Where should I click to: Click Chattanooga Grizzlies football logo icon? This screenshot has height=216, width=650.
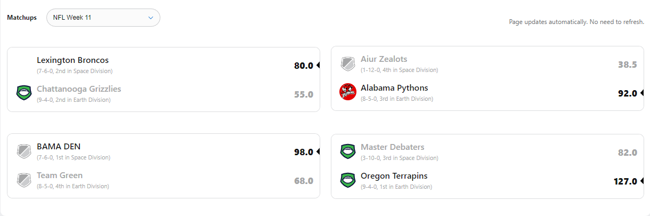click(24, 93)
